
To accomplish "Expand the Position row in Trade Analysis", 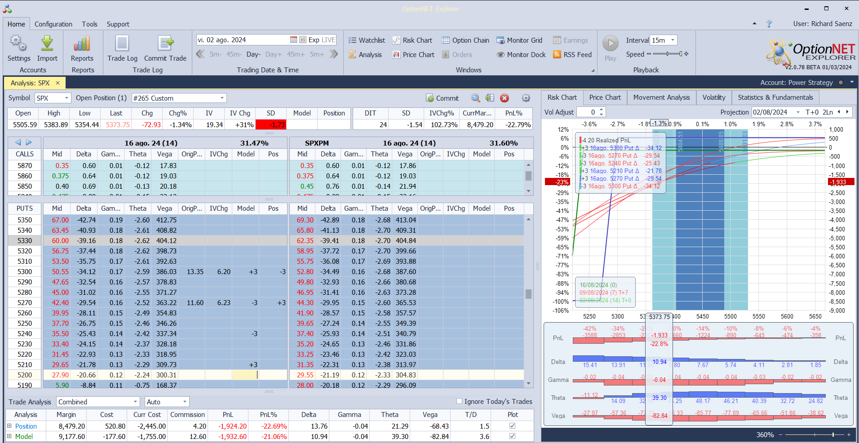I will tap(9, 426).
